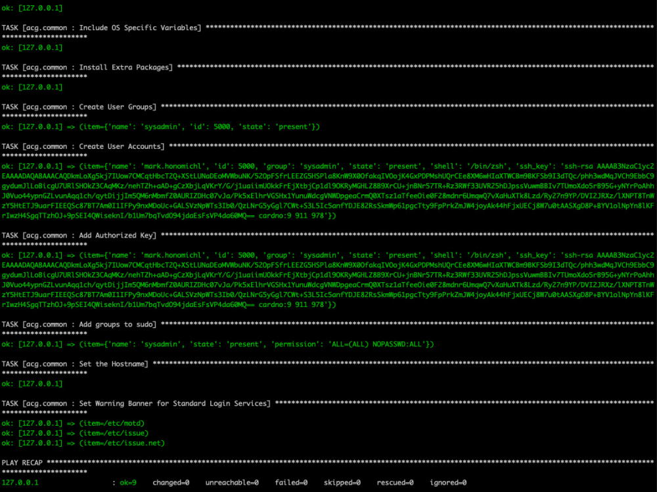
Task: Click the 127.0.0.1 address in PLAY RECAP
Action: pyautogui.click(x=20, y=482)
